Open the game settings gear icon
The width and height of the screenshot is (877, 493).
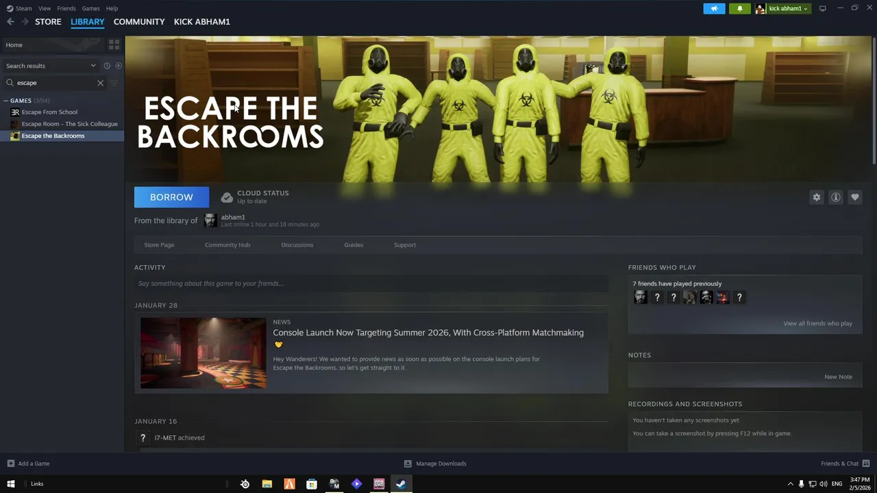coord(816,197)
